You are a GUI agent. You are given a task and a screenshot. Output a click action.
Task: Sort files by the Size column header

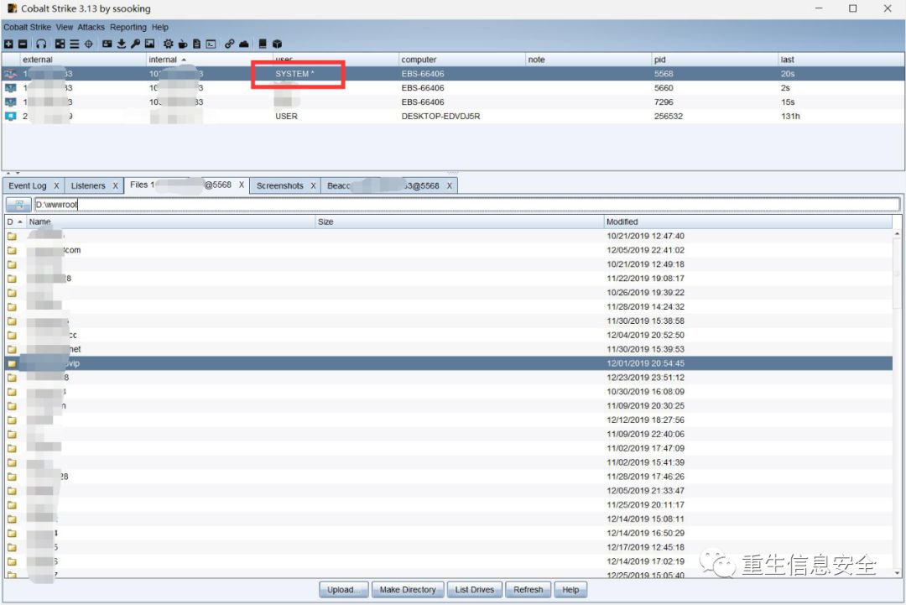pyautogui.click(x=460, y=222)
